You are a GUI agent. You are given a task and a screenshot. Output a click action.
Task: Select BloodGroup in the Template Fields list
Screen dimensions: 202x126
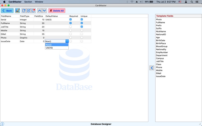tap(162, 46)
